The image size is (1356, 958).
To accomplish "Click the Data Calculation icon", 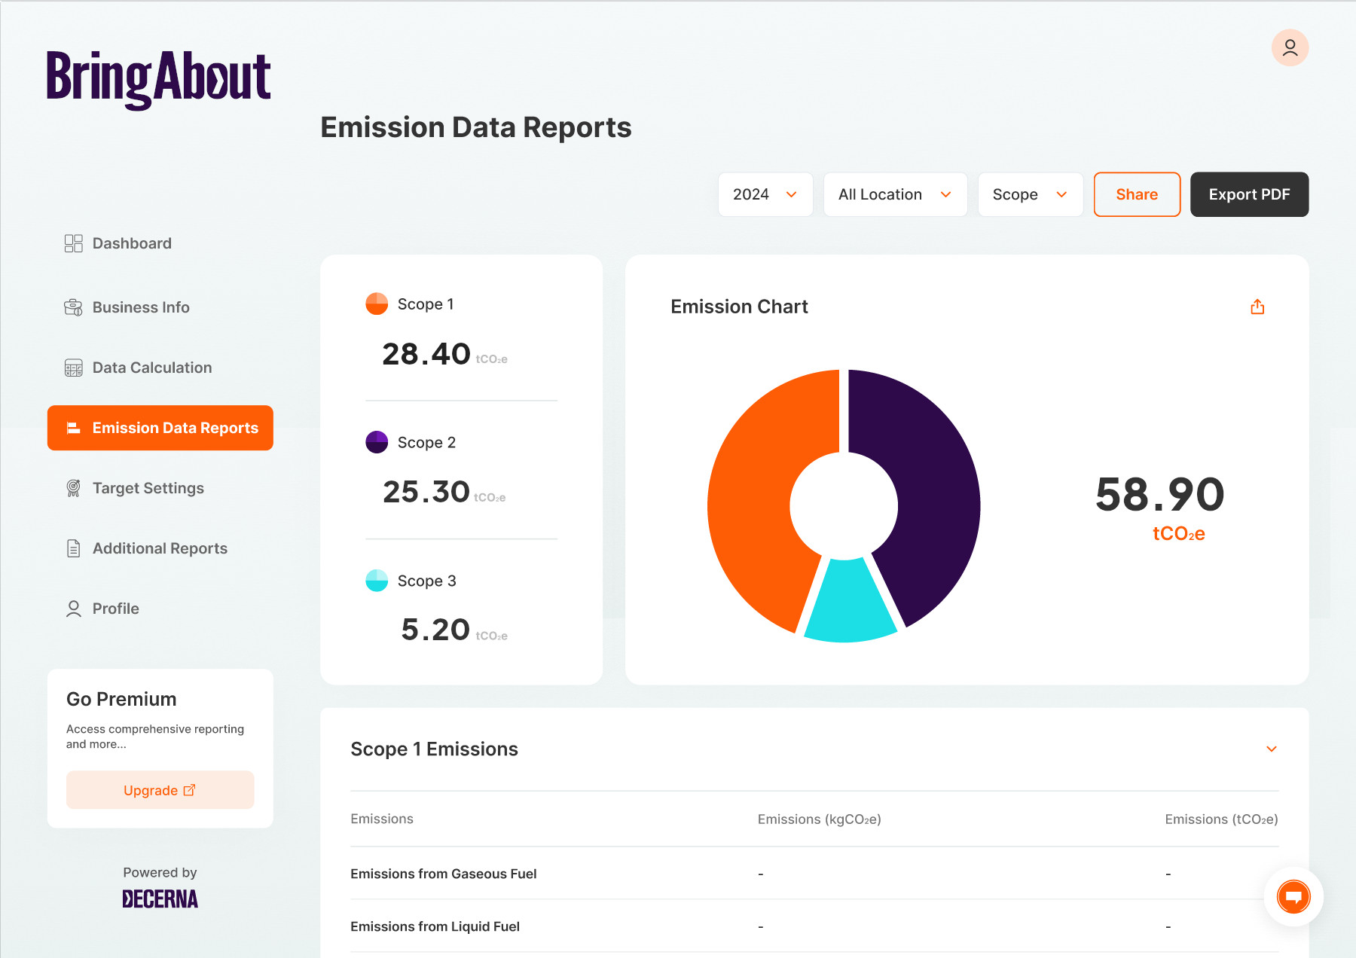I will tap(73, 368).
